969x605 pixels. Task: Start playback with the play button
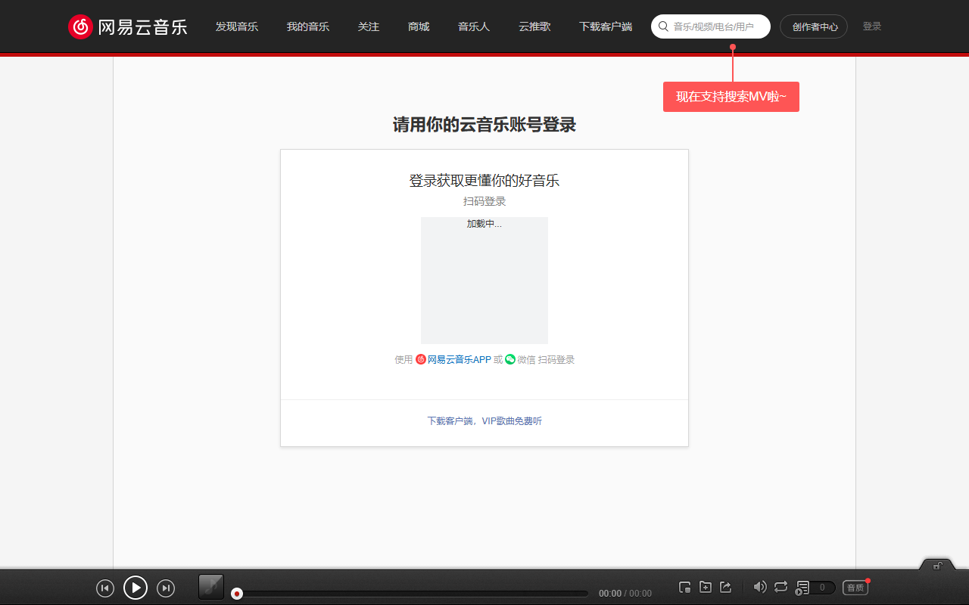tap(136, 588)
